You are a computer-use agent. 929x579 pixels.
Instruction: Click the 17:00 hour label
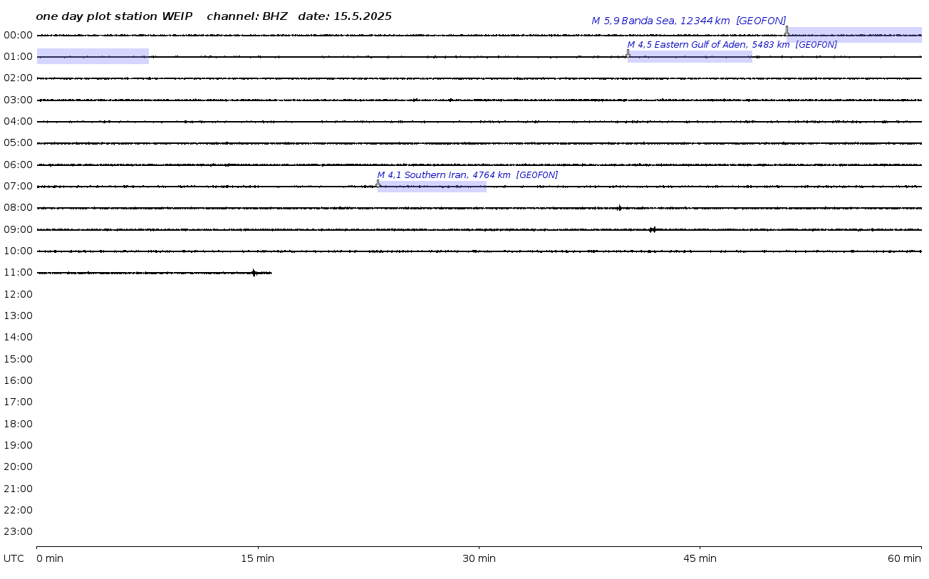click(x=18, y=402)
